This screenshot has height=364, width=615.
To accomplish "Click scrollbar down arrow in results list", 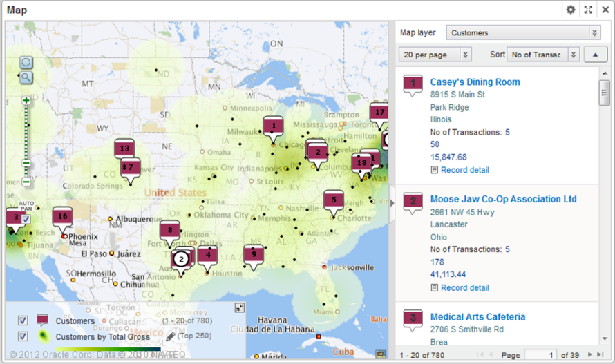I will click(x=605, y=338).
